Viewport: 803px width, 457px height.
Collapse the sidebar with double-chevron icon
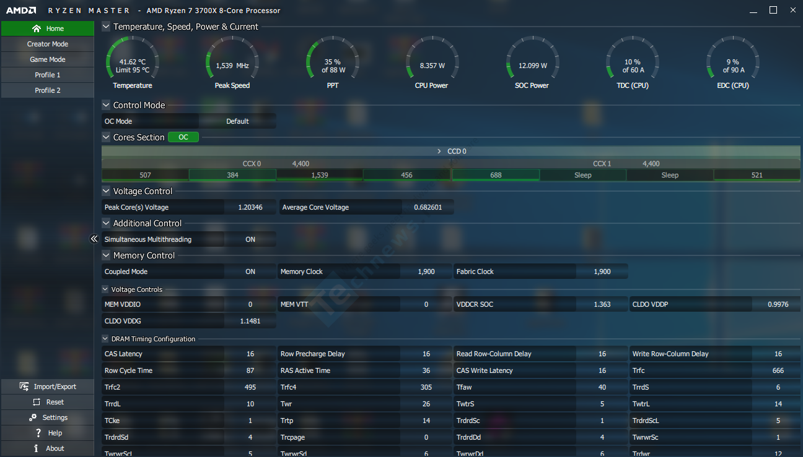pyautogui.click(x=94, y=239)
